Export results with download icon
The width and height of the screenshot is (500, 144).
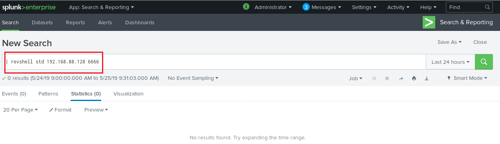coord(427,78)
